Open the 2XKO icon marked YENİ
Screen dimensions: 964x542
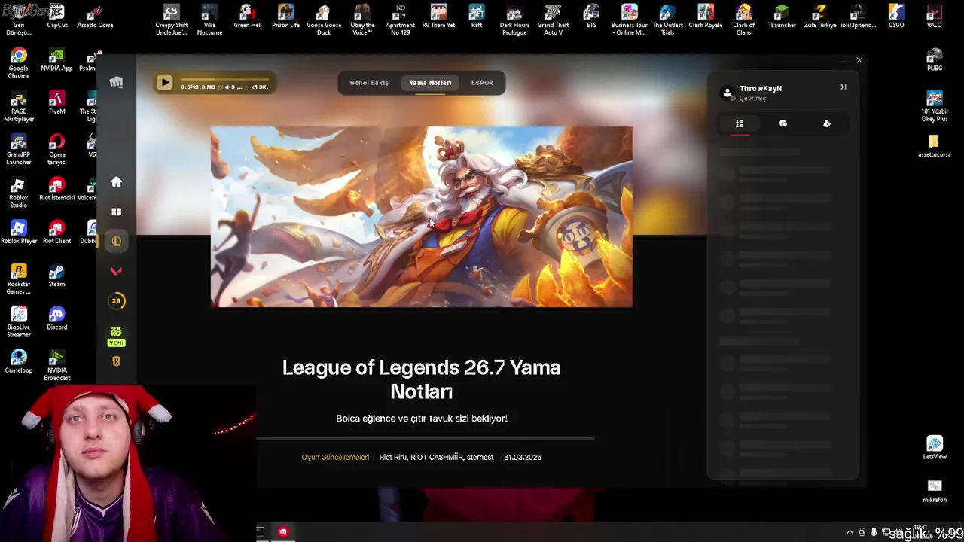116,336
